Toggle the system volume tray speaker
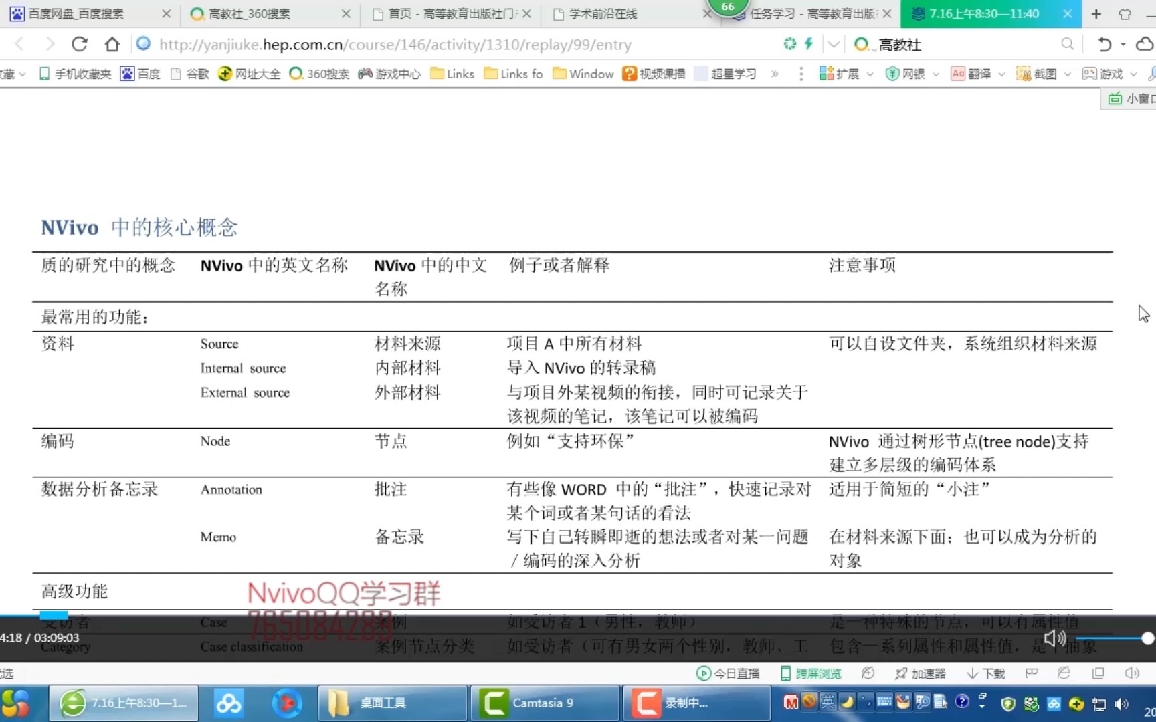Viewport: 1156px width, 722px height. pos(1122,703)
